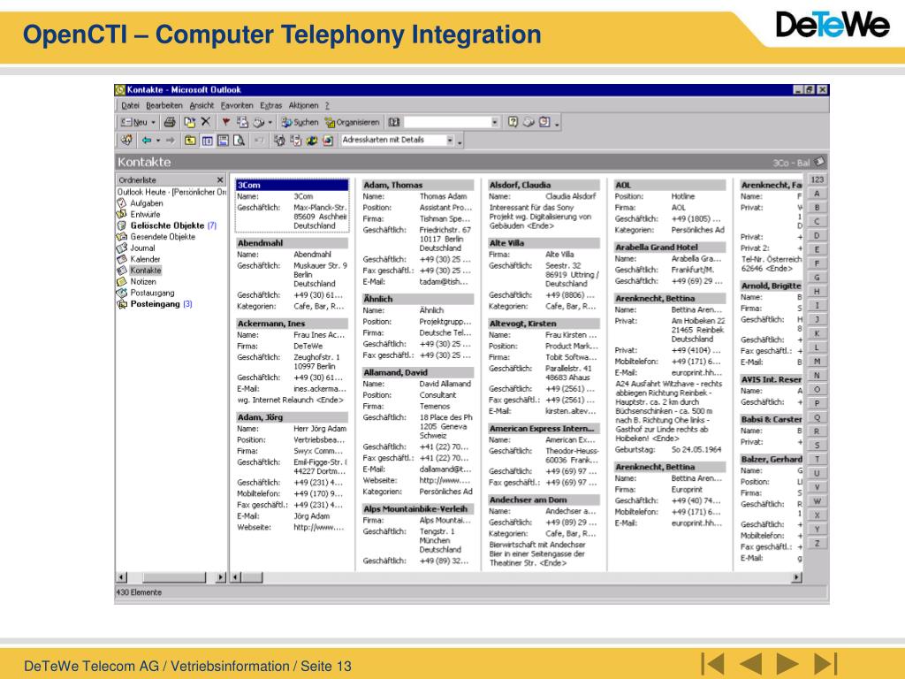Open the Back history dropdown arrow
This screenshot has width=905, height=679.
157,141
